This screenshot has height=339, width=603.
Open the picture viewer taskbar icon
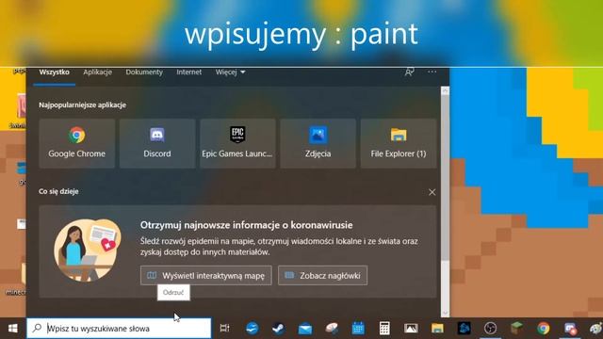pos(411,329)
